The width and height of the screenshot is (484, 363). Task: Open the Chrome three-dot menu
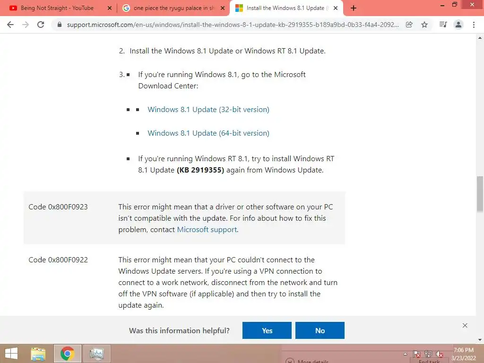474,25
